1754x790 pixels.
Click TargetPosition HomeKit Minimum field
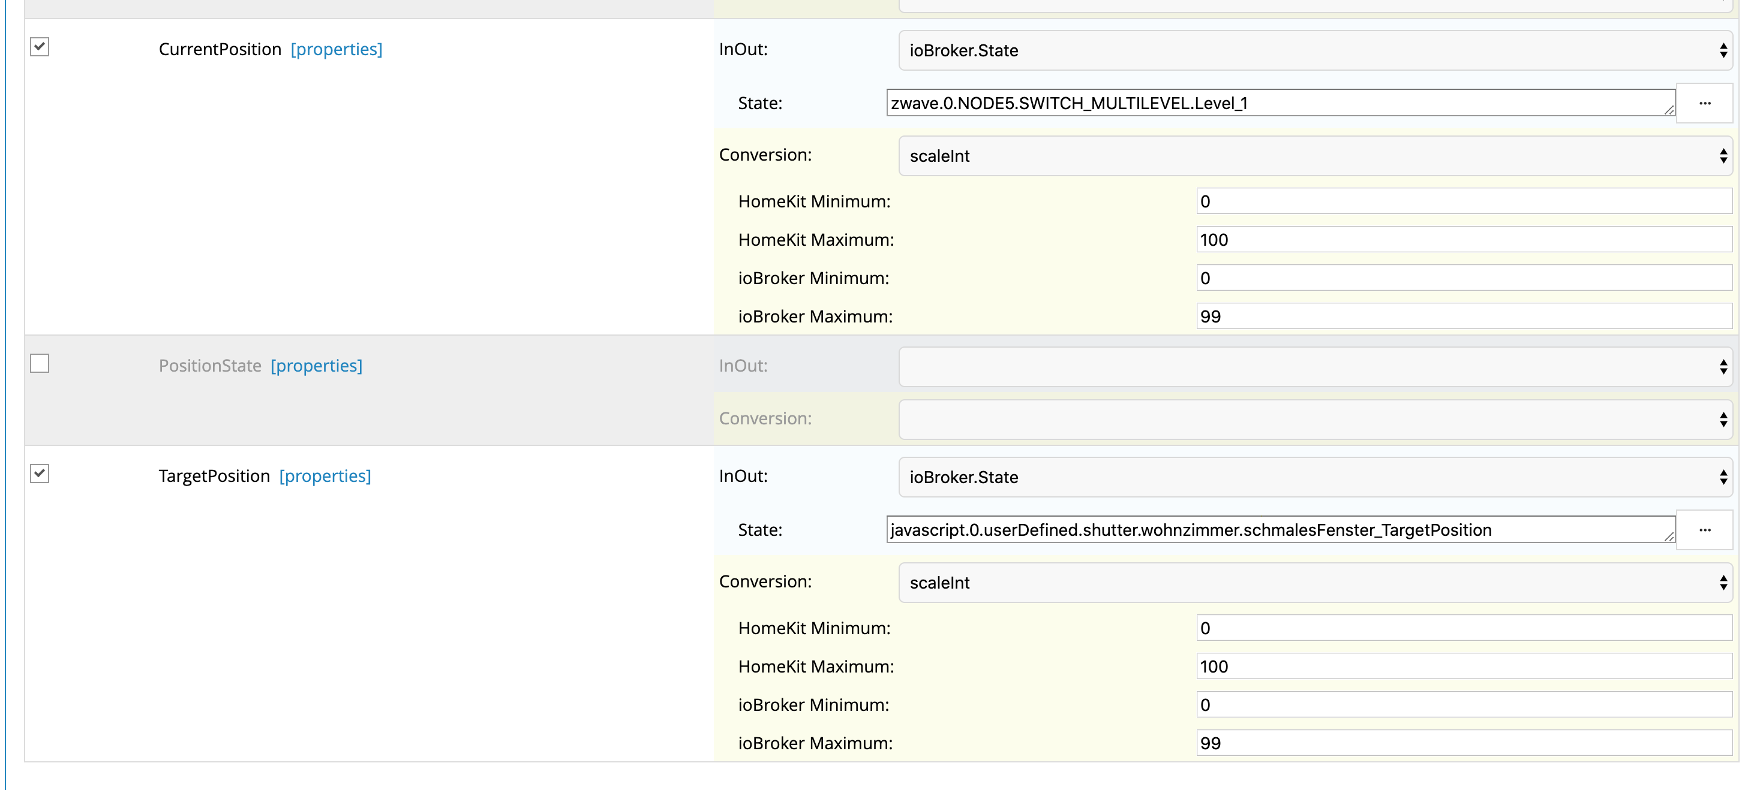1462,628
